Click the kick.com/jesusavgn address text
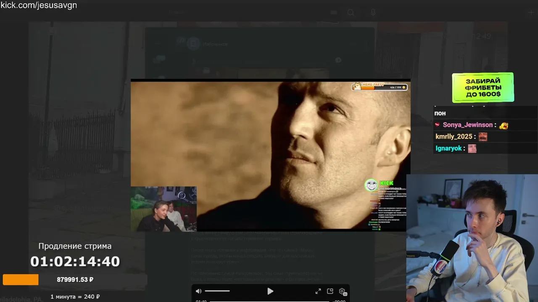The height and width of the screenshot is (302, 538). (x=39, y=5)
